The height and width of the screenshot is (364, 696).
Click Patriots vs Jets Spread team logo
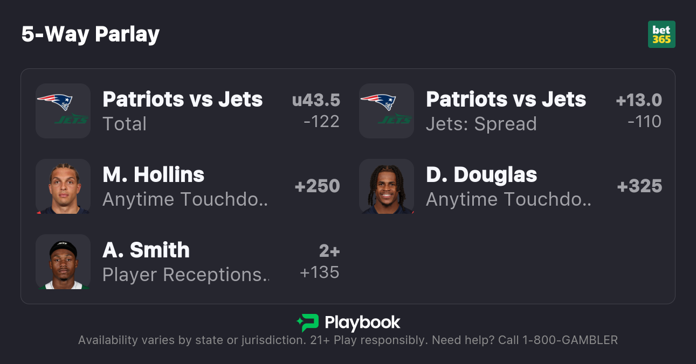tap(387, 111)
